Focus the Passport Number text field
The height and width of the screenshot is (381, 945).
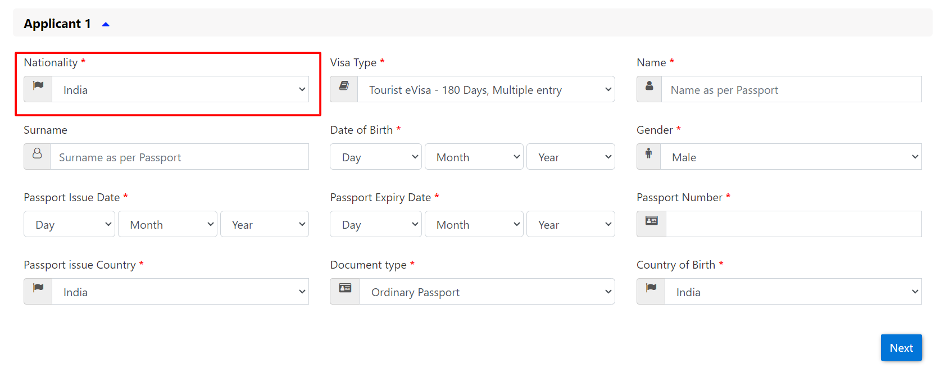pos(793,224)
